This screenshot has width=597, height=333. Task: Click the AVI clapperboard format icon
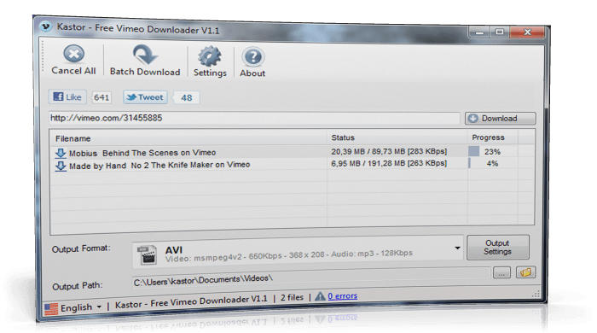147,255
